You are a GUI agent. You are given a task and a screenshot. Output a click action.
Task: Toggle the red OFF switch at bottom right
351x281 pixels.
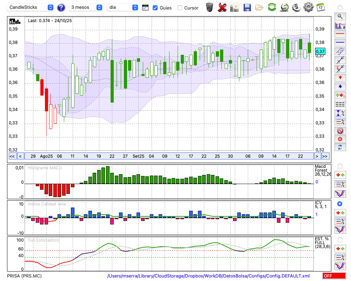[334, 276]
